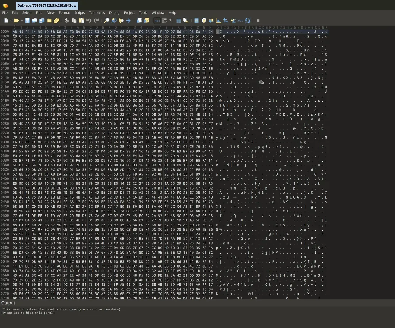Save the file with the Save icon
The height and width of the screenshot is (328, 395).
(27, 21)
